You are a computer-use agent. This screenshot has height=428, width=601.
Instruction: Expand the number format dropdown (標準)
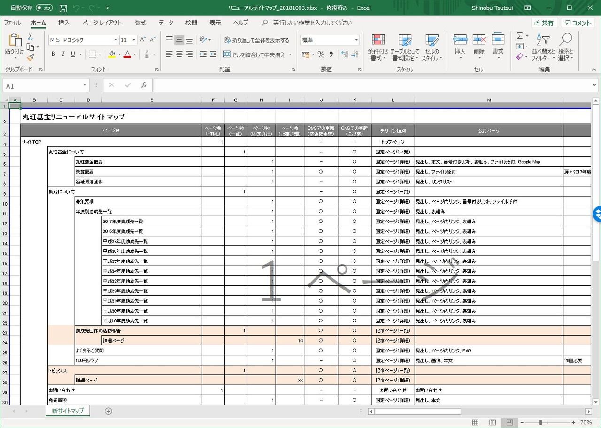[x=356, y=40]
